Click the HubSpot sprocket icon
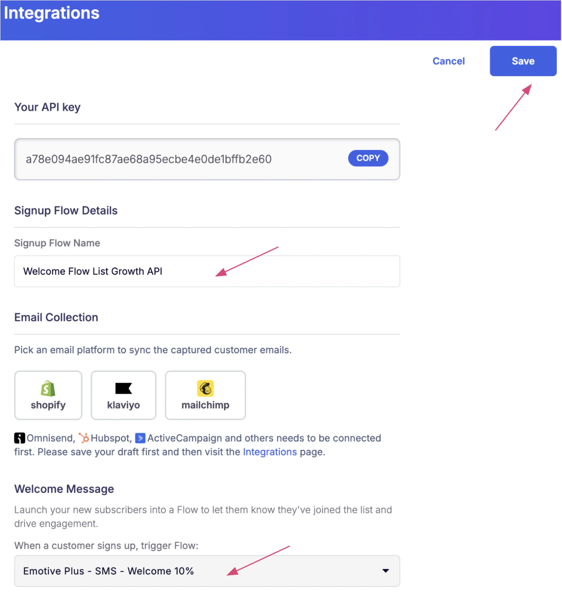The width and height of the screenshot is (562, 597). 85,438
